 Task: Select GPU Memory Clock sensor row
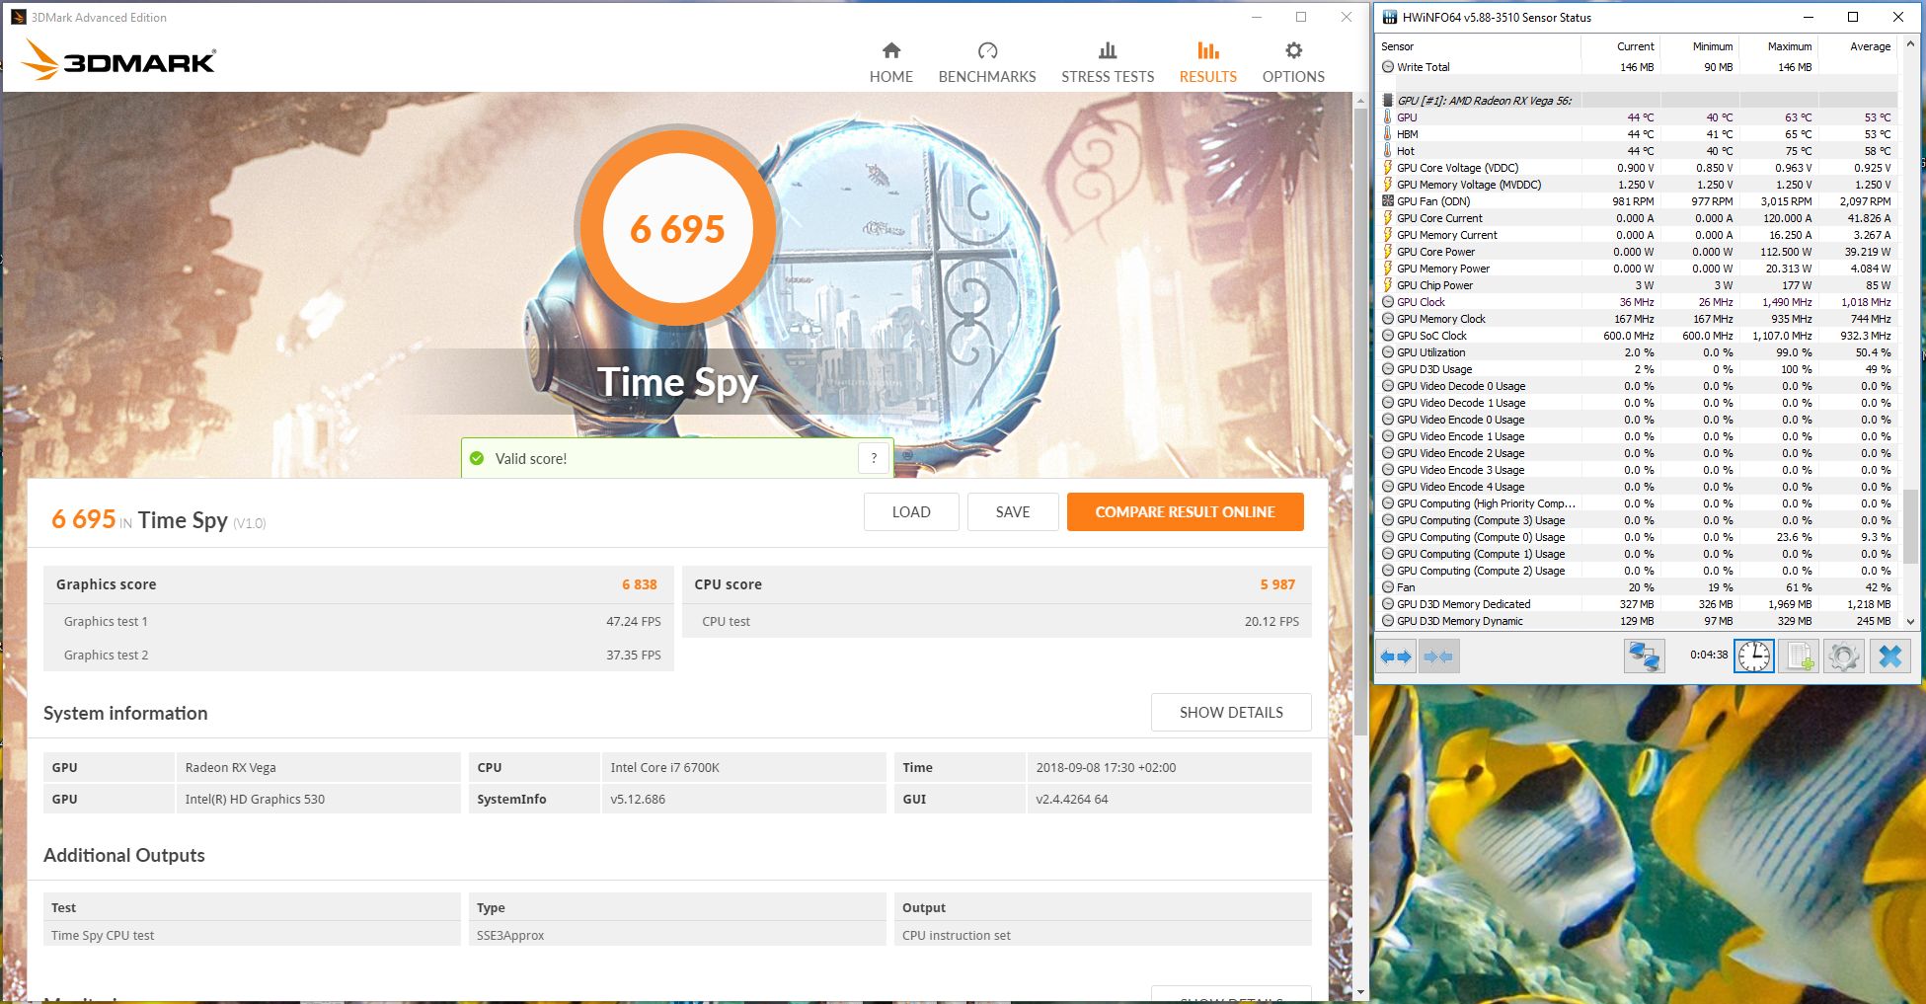(x=1637, y=319)
